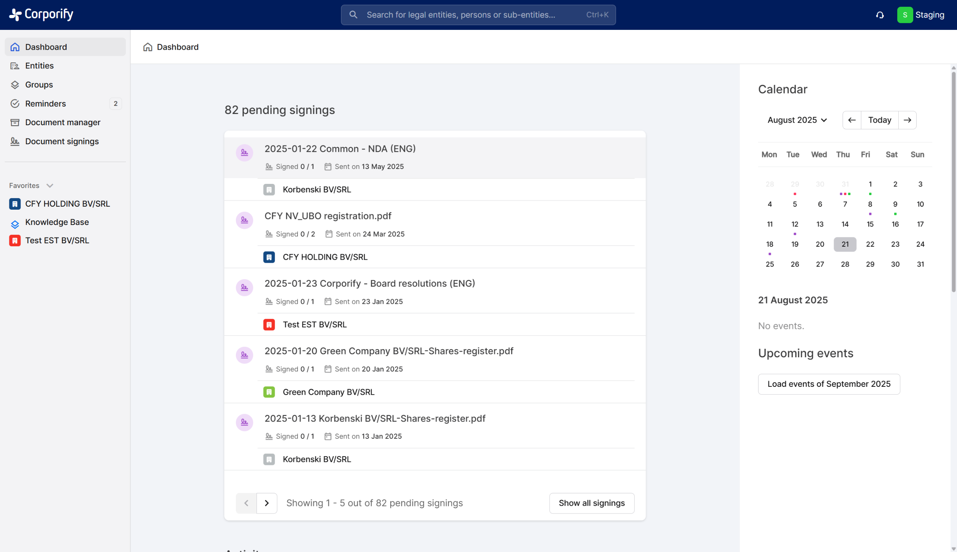Click the CFY HOLDING blue building icon in Favorites

[15, 204]
